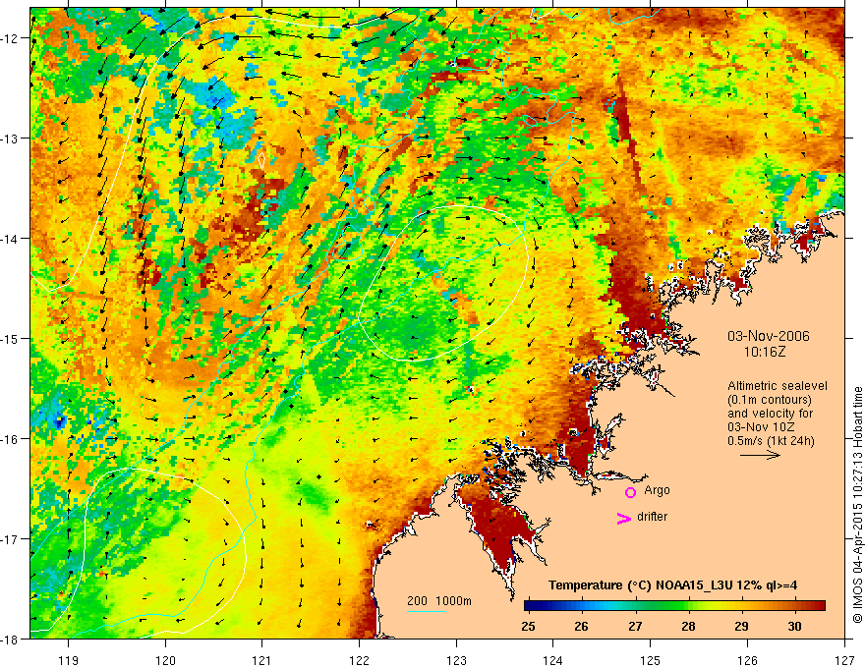
Task: Click the IMOS copyright timestamp text
Action: 857,505
